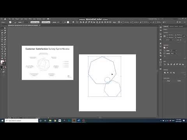Click the reference point locator in Transform section
Viewport: 187px width, 140px height.
[164, 36]
